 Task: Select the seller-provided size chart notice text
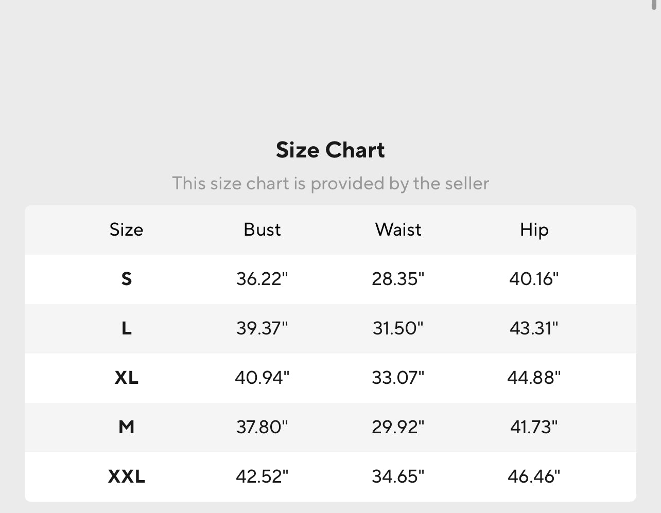tap(330, 183)
